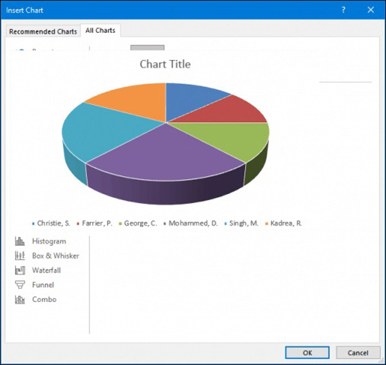Switch to the Recommended Charts tab

[x=43, y=31]
